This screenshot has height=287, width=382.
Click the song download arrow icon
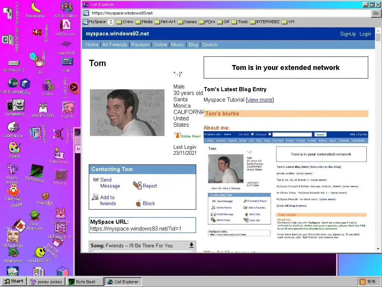(191, 245)
